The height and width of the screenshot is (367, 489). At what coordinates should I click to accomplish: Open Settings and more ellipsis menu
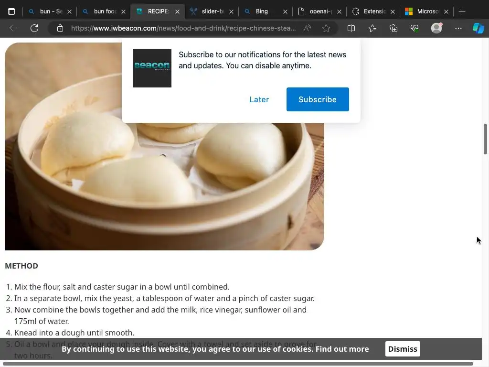click(458, 28)
